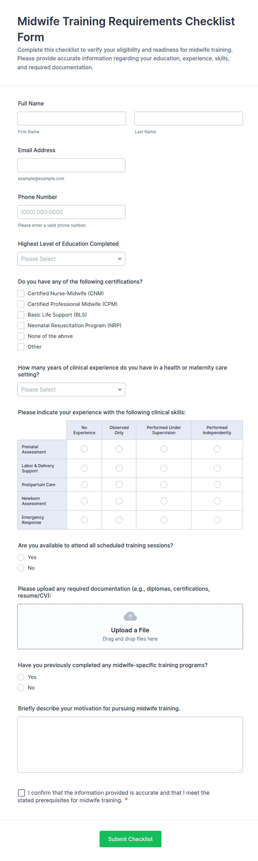Click the cloud upload icon
Screen dimensions: 258x861
130,616
